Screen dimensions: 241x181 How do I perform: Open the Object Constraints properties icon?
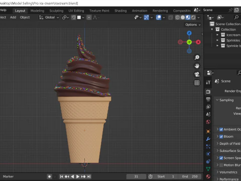point(208,161)
